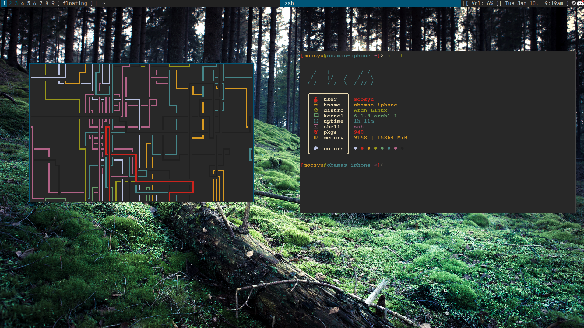Click the user label in the info box
Viewport: 584px width, 328px height.
[x=330, y=99]
